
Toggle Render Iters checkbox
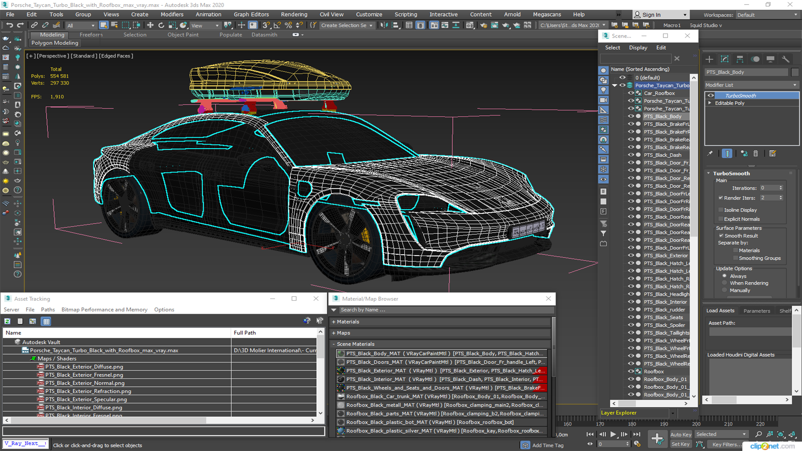click(x=721, y=198)
